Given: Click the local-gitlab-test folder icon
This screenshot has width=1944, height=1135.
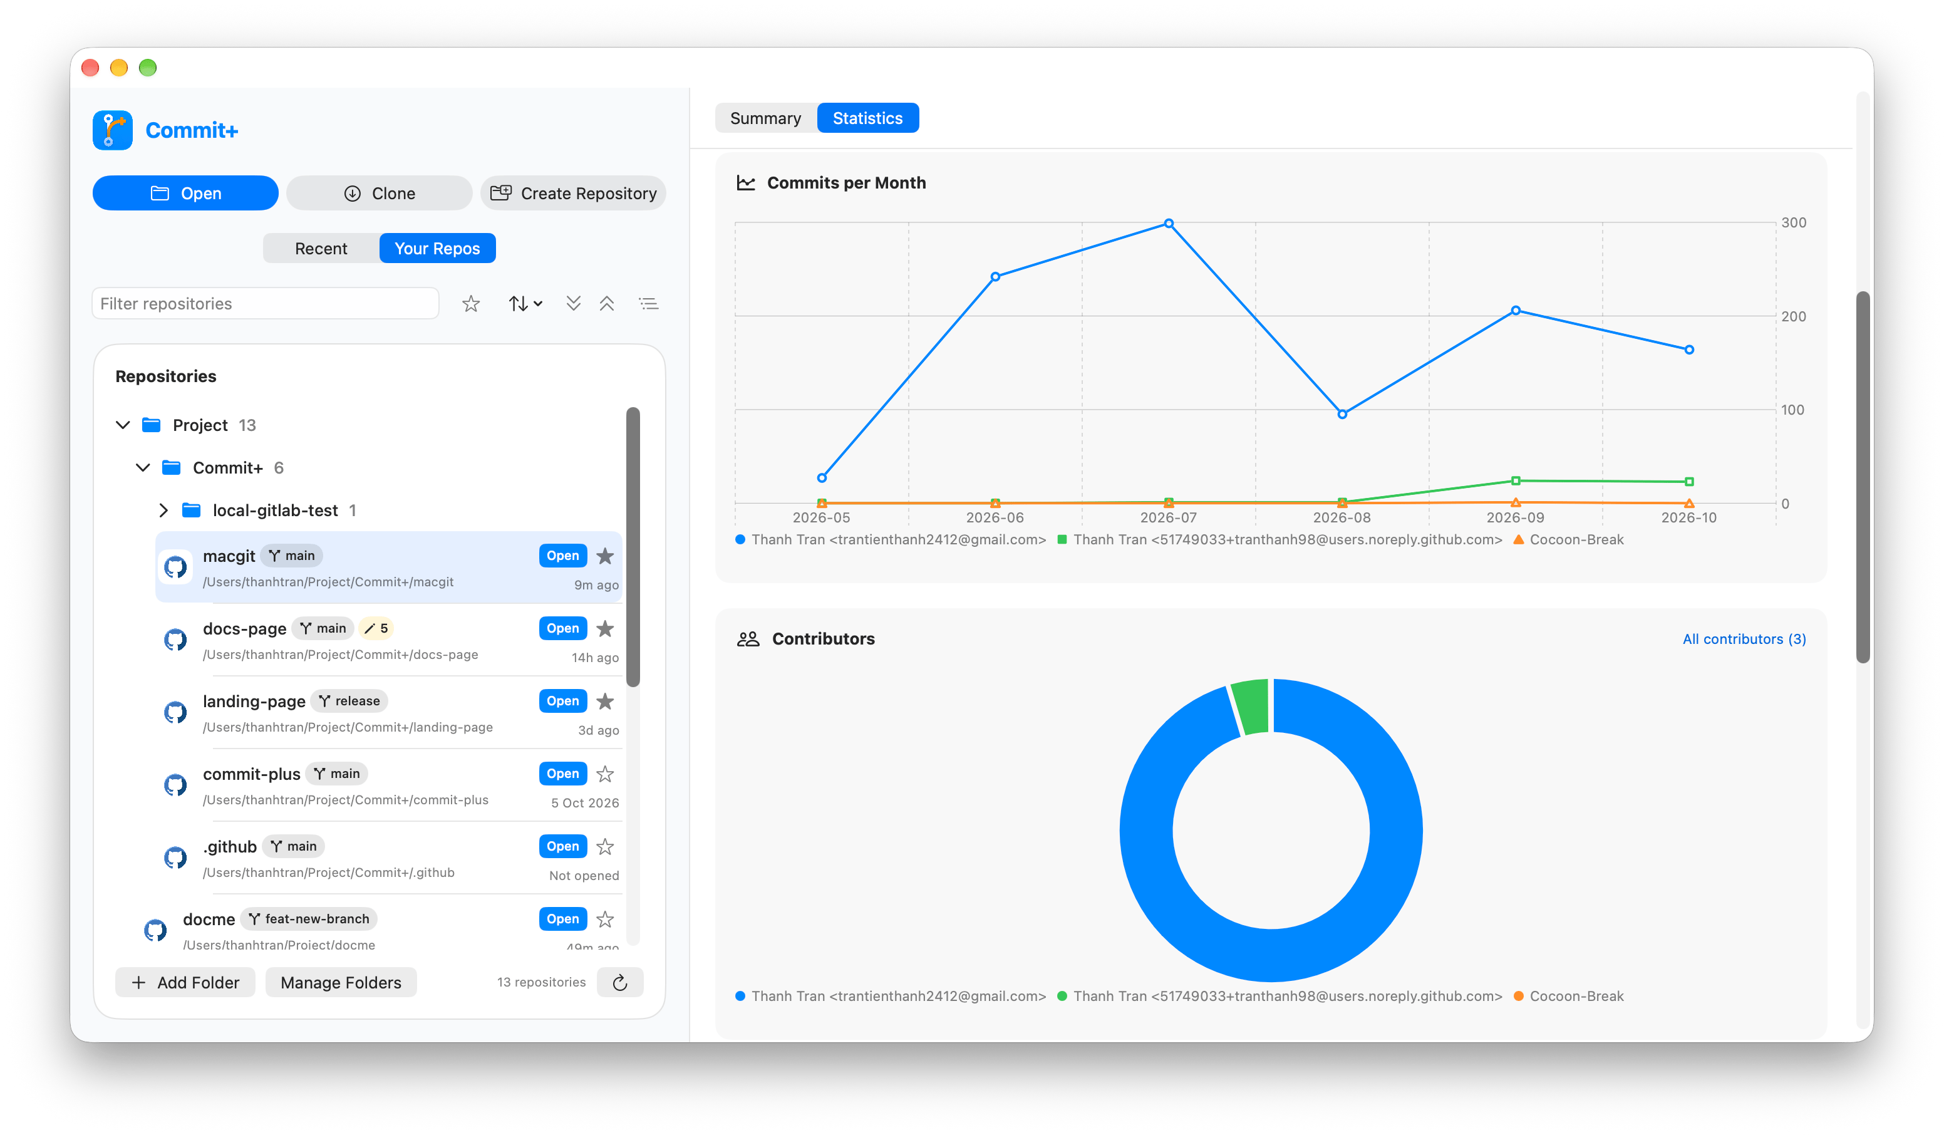Looking at the screenshot, I should coord(191,510).
